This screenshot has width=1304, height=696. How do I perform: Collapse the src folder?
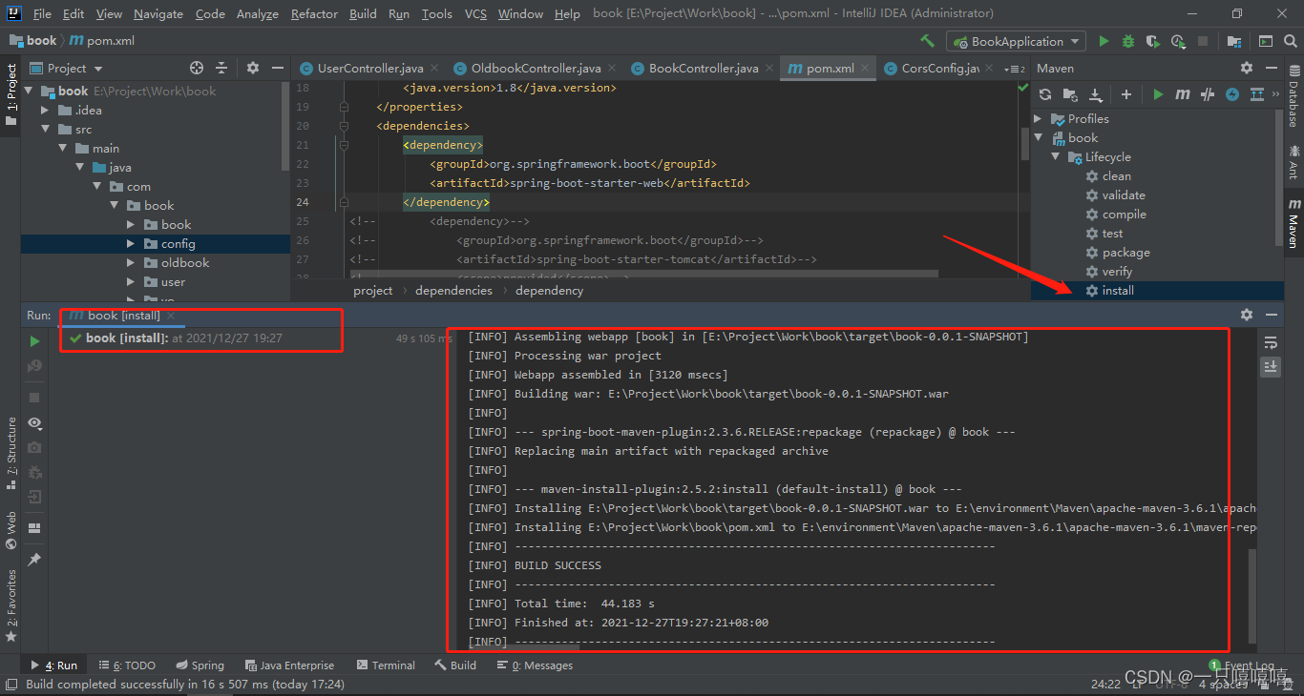point(45,129)
